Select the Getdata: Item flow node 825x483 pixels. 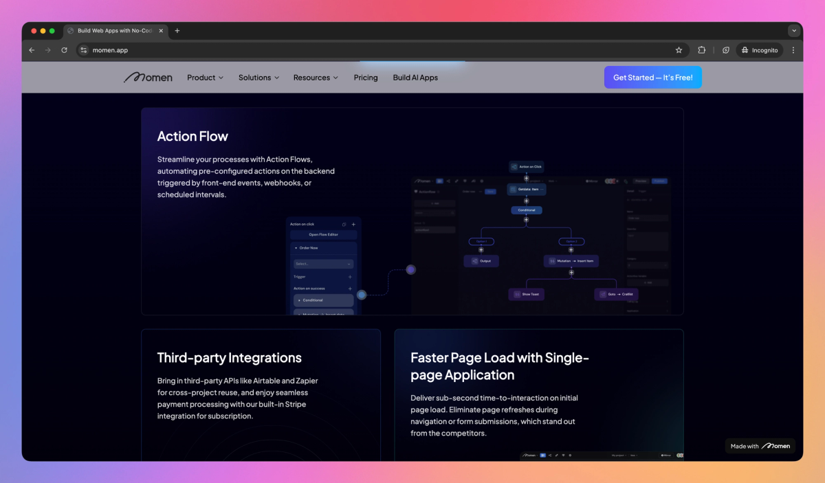coord(527,189)
